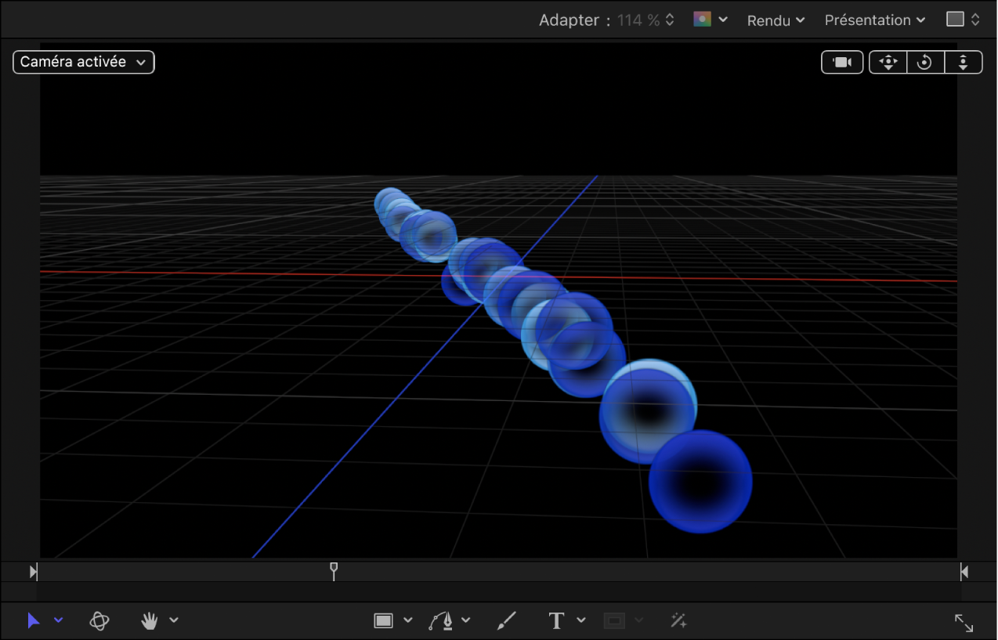The height and width of the screenshot is (640, 998).
Task: Select the 3D Transform tool
Action: 99,620
